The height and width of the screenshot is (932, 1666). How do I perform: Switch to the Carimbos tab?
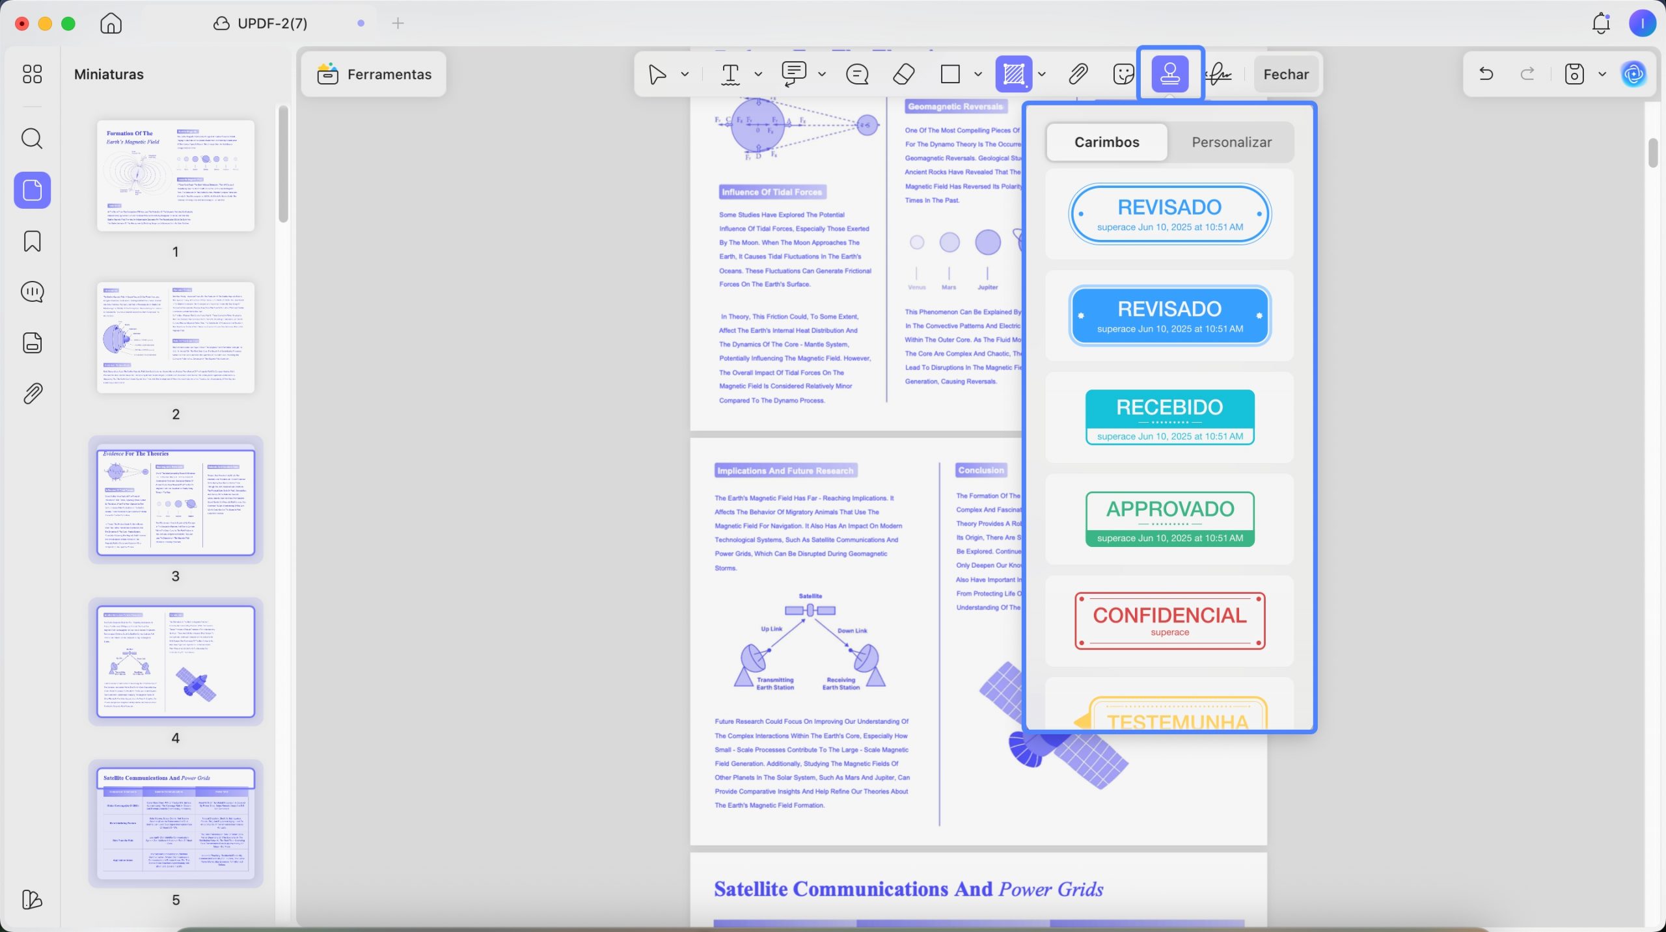pyautogui.click(x=1106, y=142)
